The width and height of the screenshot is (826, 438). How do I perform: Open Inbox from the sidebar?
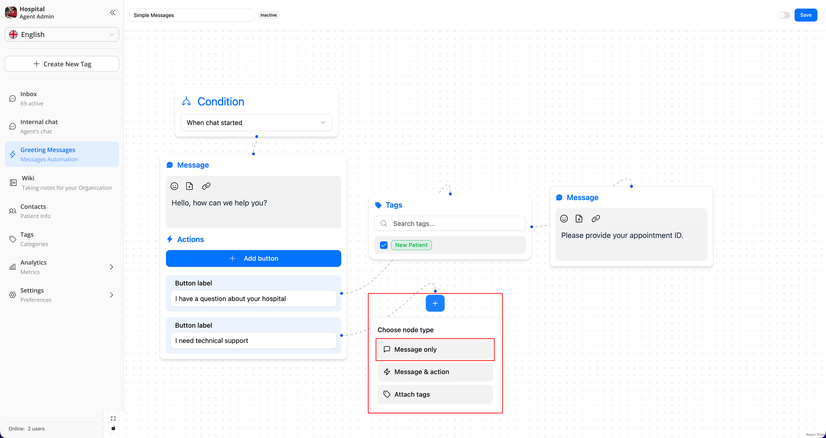(29, 99)
